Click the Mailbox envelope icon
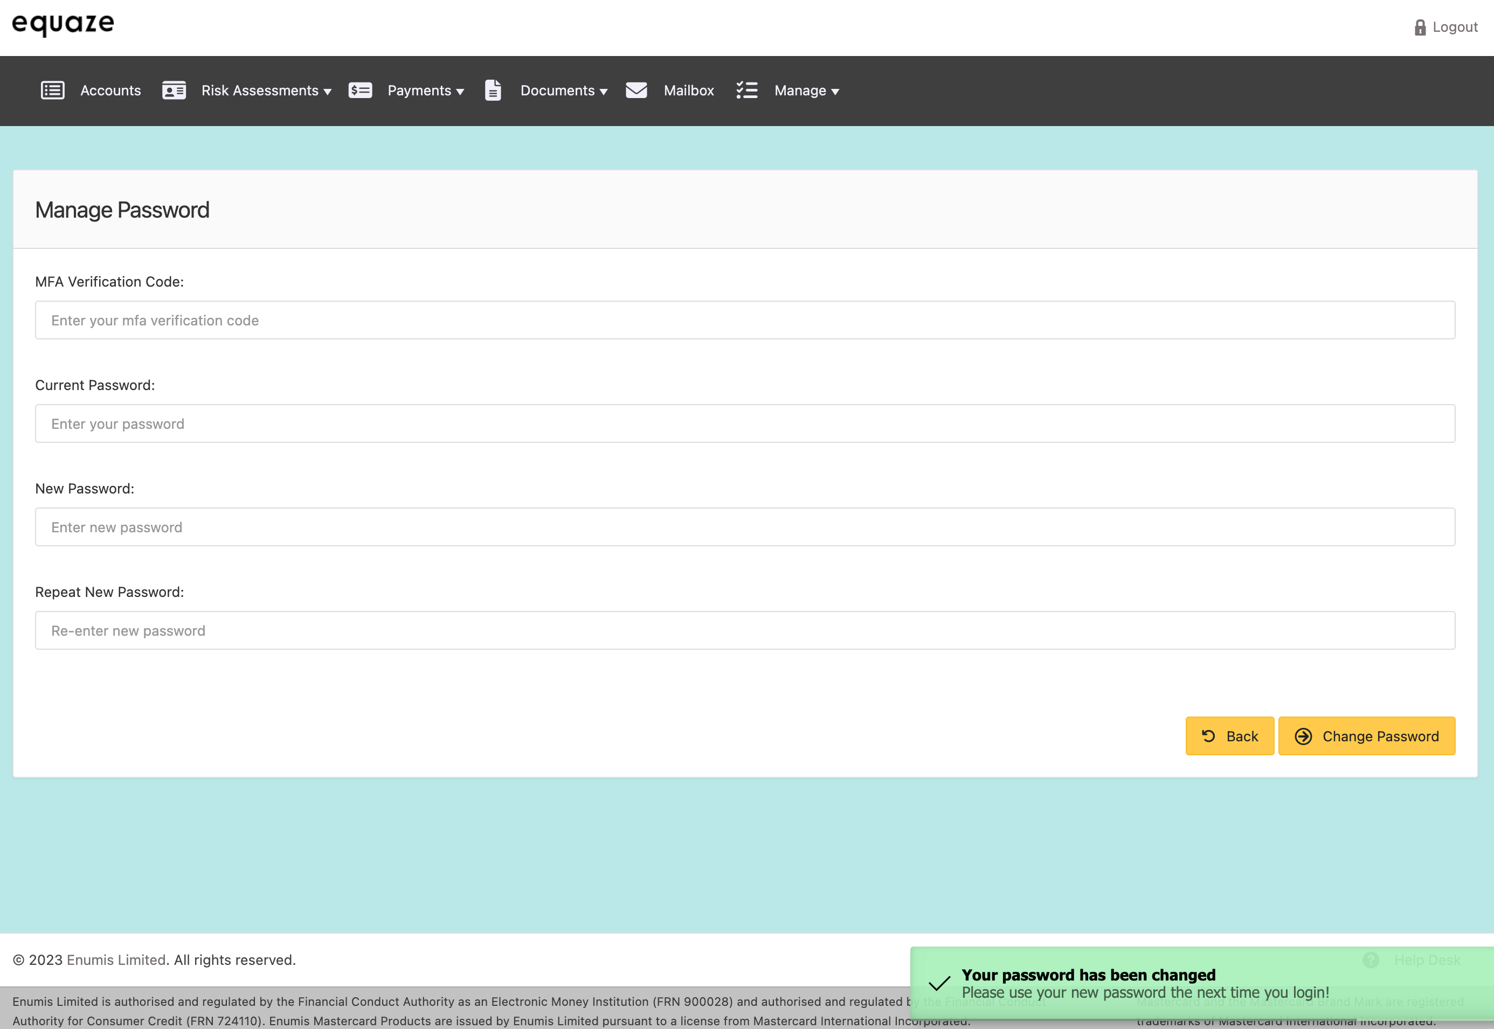The height and width of the screenshot is (1029, 1494). [x=636, y=91]
